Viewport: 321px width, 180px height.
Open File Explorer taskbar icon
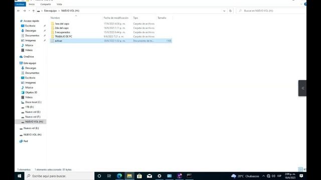tap(129, 176)
